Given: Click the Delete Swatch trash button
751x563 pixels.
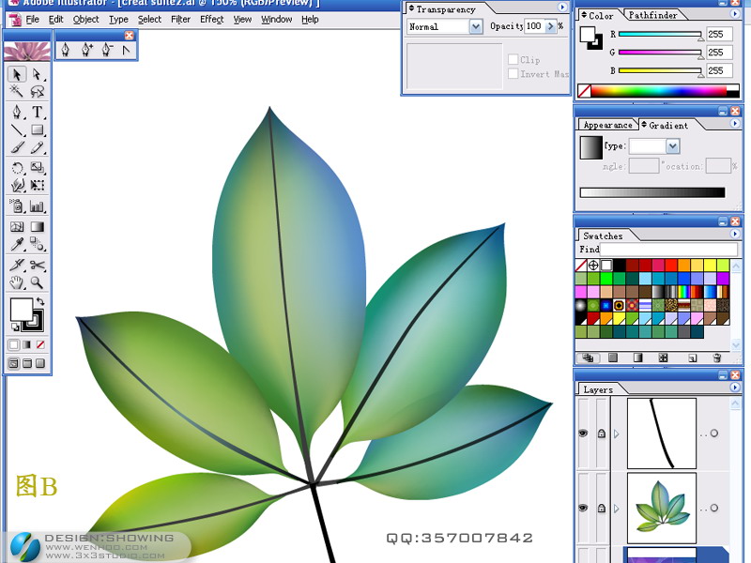Looking at the screenshot, I should (717, 358).
